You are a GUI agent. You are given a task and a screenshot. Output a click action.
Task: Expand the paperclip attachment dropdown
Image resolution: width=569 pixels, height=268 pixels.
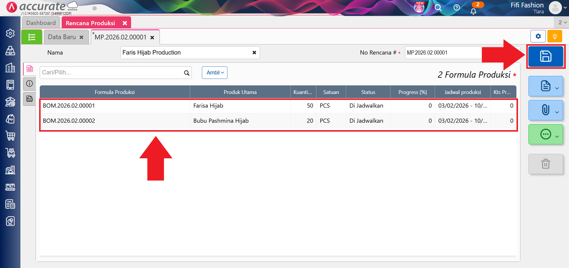545,110
